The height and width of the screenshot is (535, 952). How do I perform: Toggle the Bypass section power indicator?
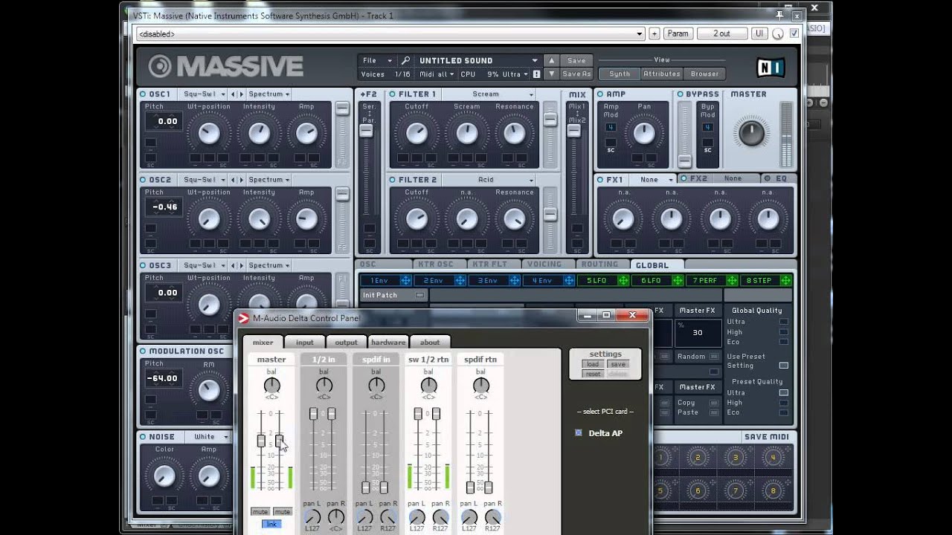point(680,94)
